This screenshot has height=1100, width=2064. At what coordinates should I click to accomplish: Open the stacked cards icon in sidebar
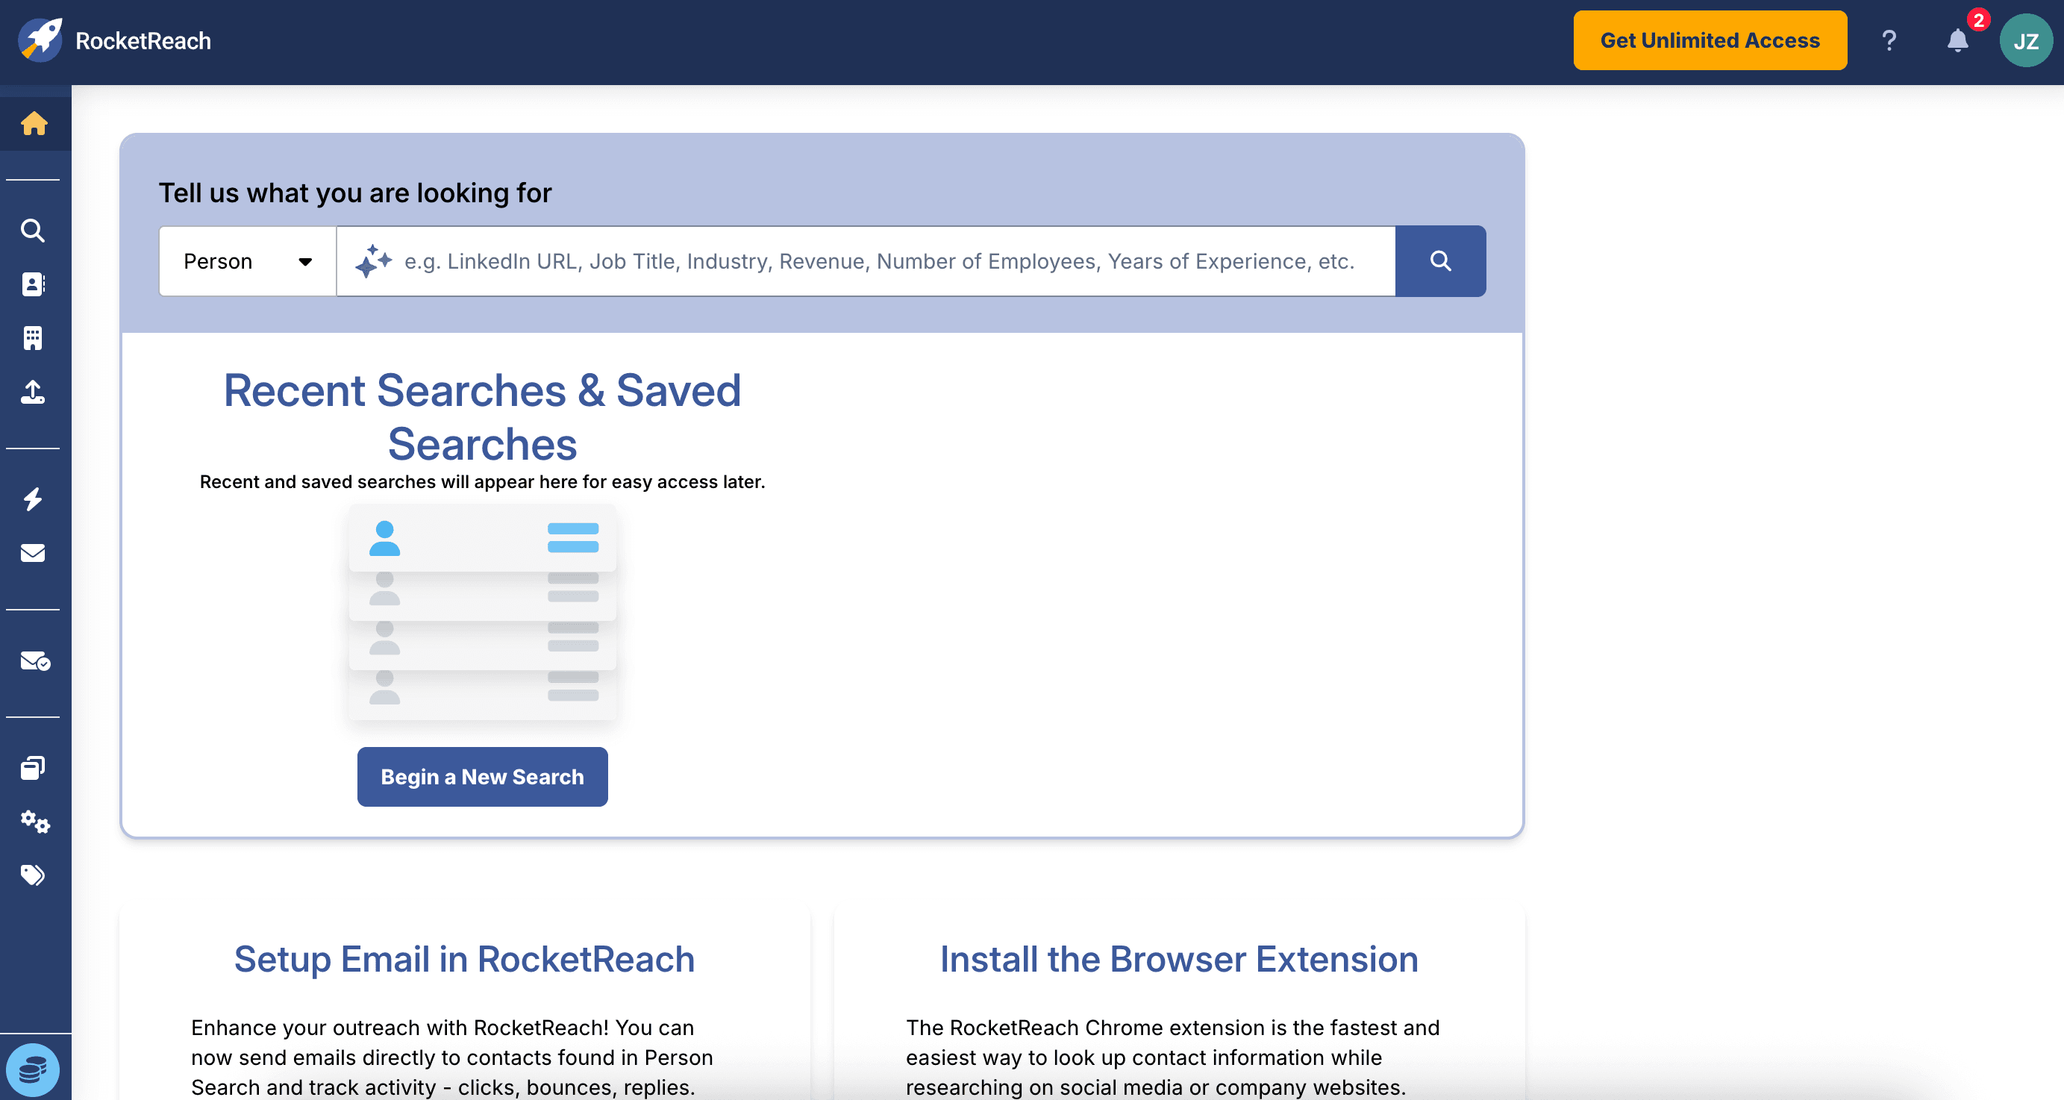pyautogui.click(x=33, y=769)
